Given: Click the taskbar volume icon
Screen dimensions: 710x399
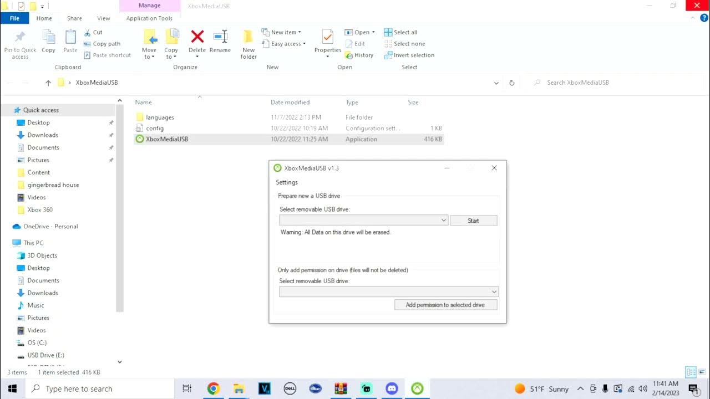Looking at the screenshot, I should pos(643,388).
